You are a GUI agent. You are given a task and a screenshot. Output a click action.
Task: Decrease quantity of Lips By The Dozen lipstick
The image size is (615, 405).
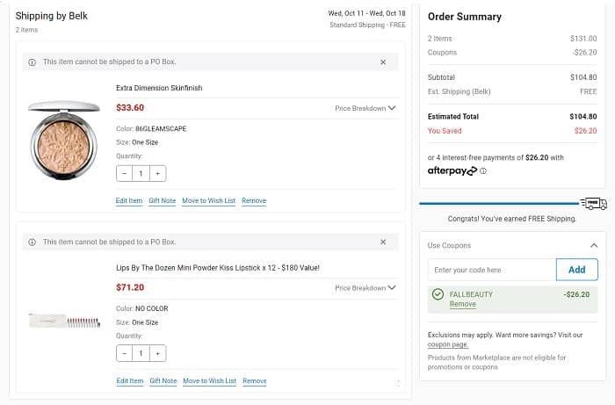tap(125, 353)
